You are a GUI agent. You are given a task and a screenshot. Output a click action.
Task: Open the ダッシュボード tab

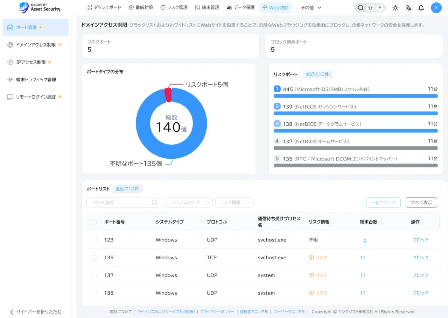104,7
